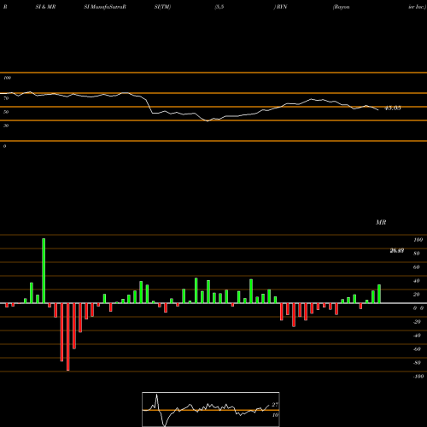Click the MR axis label 60

(416, 267)
